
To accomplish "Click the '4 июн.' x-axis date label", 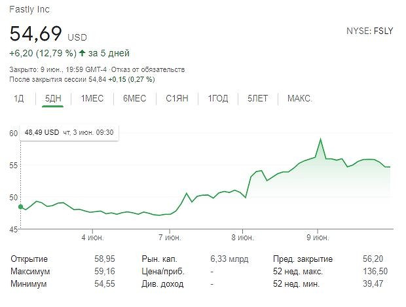I will pos(92,238).
